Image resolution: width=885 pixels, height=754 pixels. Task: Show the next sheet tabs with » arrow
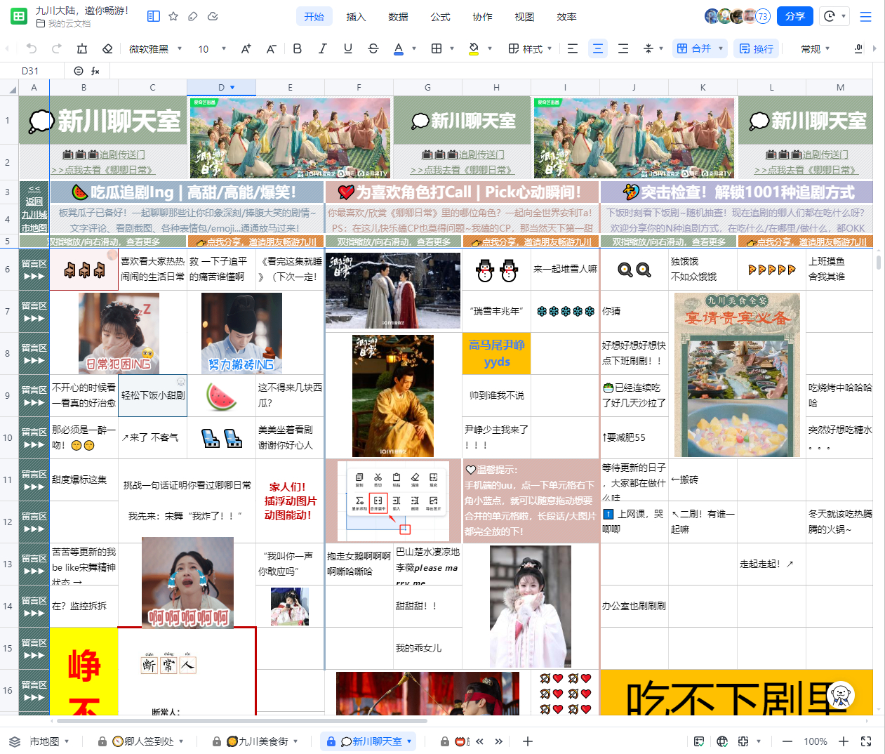tap(498, 741)
